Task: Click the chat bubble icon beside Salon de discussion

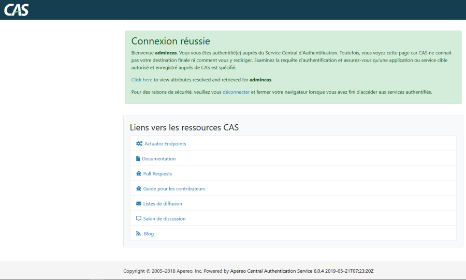Action: pos(139,219)
